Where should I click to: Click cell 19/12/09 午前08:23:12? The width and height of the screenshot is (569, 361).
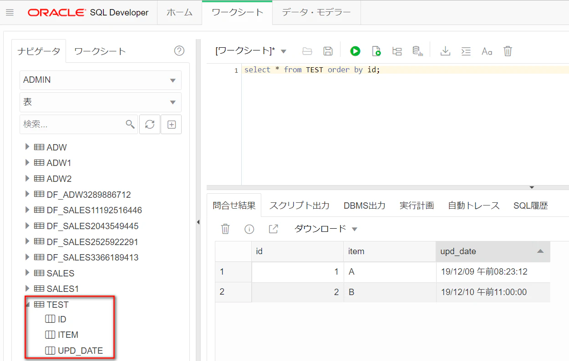pyautogui.click(x=493, y=272)
